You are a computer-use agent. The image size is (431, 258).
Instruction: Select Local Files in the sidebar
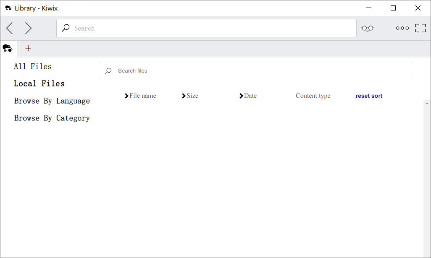point(39,83)
